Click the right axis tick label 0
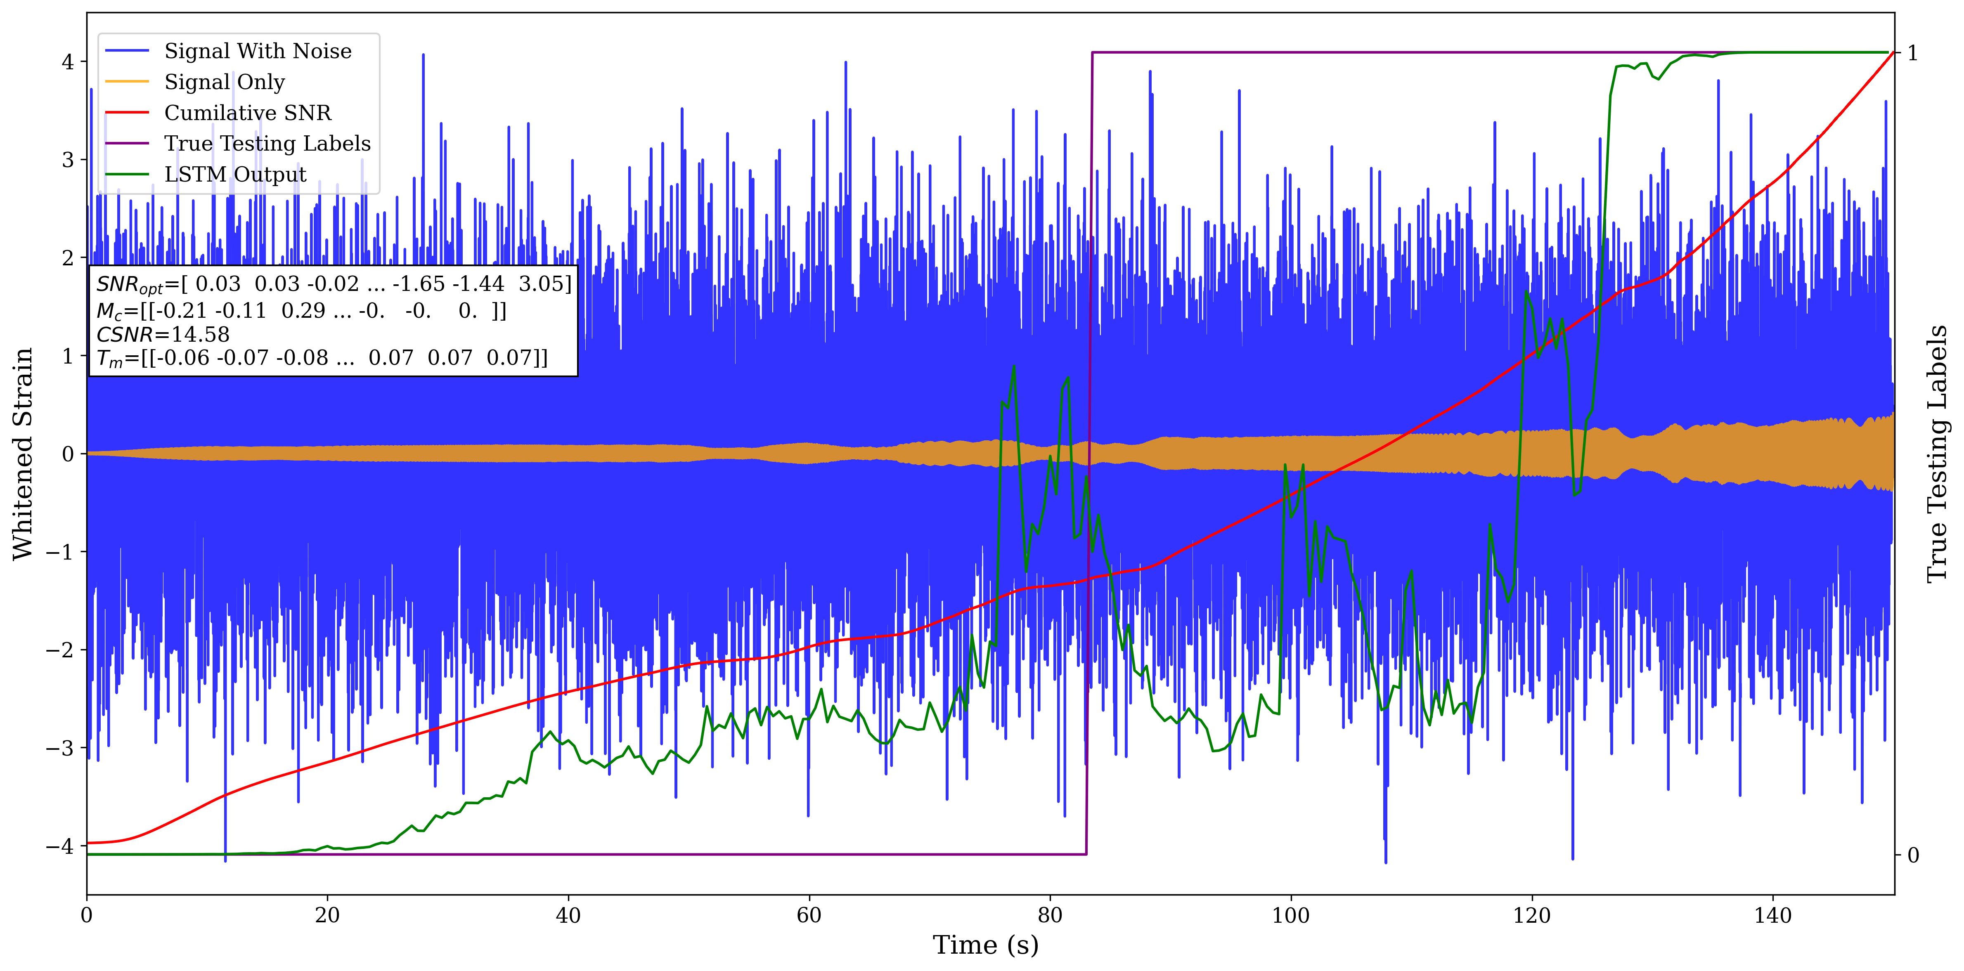Image resolution: width=1964 pixels, height=971 pixels. pos(1913,855)
